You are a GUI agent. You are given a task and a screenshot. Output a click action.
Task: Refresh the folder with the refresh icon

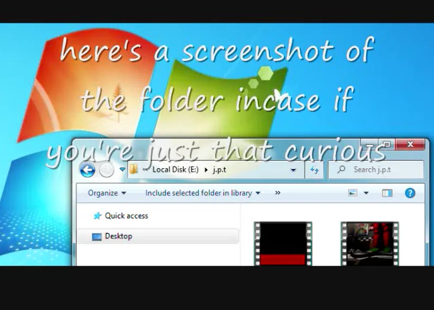(314, 170)
